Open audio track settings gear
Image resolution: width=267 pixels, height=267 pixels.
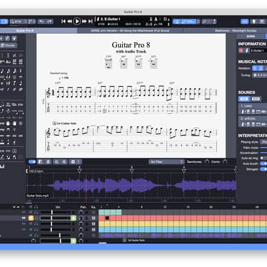click(x=73, y=162)
